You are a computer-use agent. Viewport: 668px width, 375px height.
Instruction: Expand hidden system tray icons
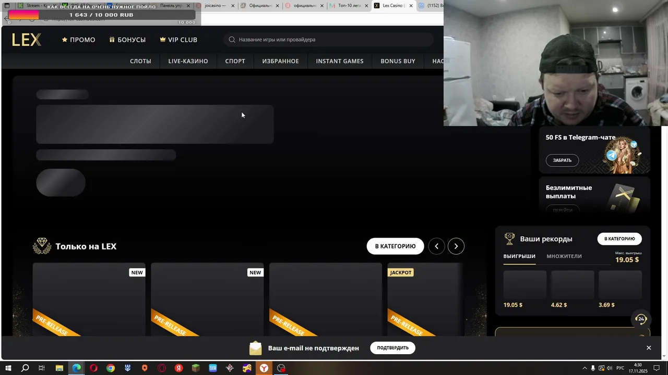pyautogui.click(x=584, y=368)
